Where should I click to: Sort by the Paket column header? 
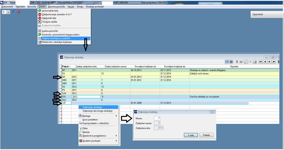pos(66,67)
